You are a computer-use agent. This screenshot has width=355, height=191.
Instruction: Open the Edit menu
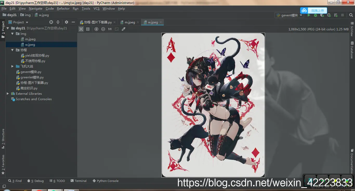click(x=12, y=9)
